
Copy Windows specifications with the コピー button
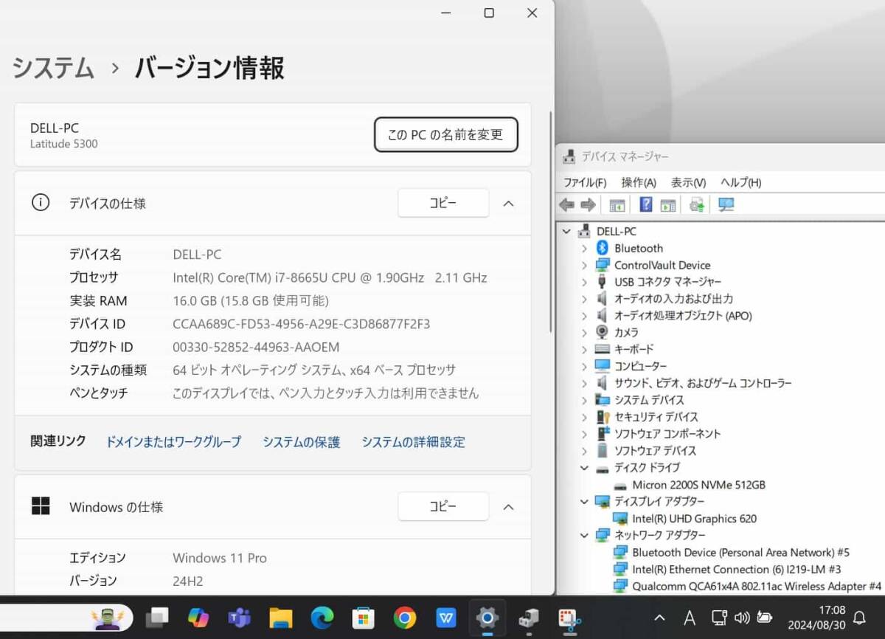443,506
